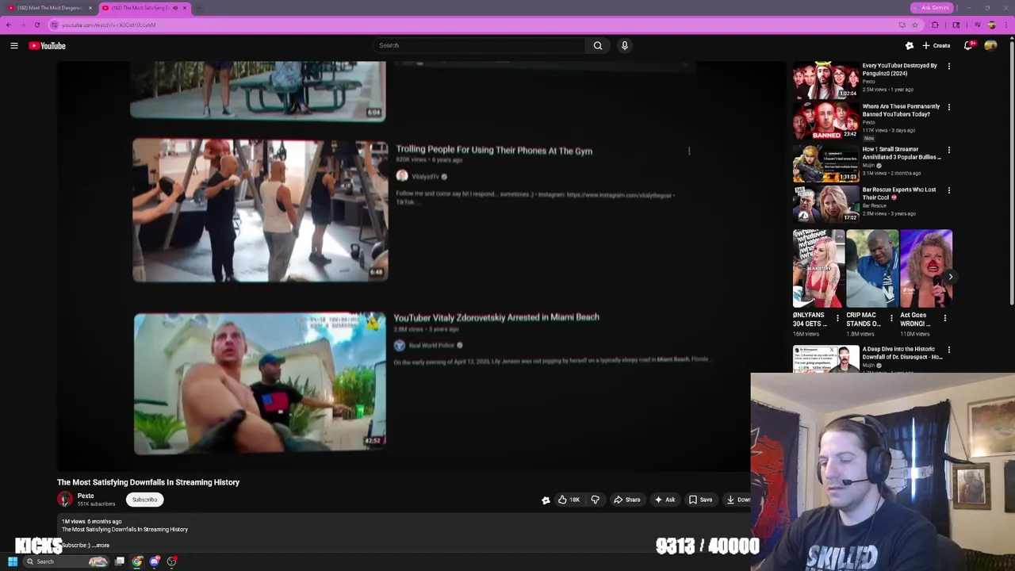Download the video

tap(737, 500)
